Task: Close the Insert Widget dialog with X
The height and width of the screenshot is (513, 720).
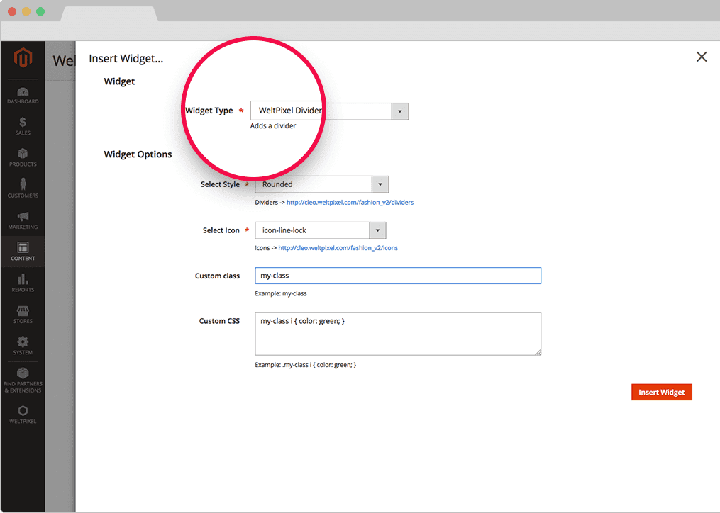Action: 702,57
